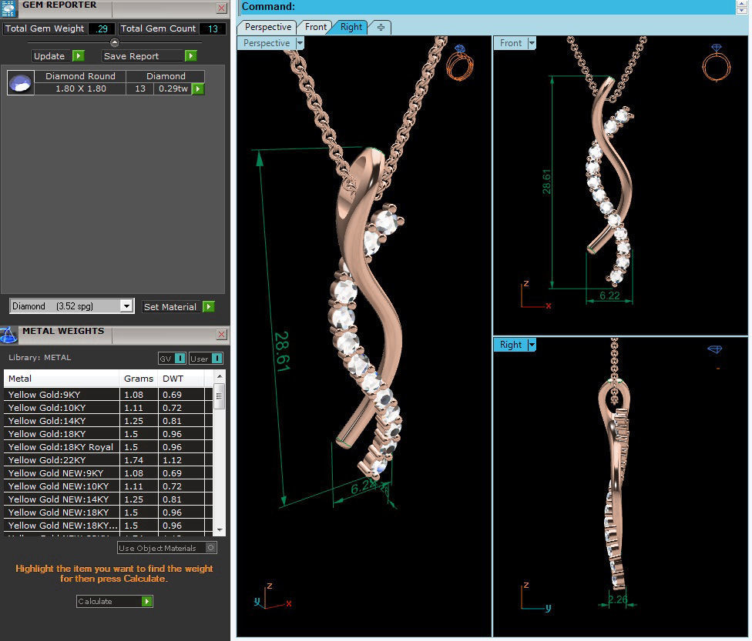752x641 pixels.
Task: Switch to the Front viewport tab
Action: [x=315, y=27]
